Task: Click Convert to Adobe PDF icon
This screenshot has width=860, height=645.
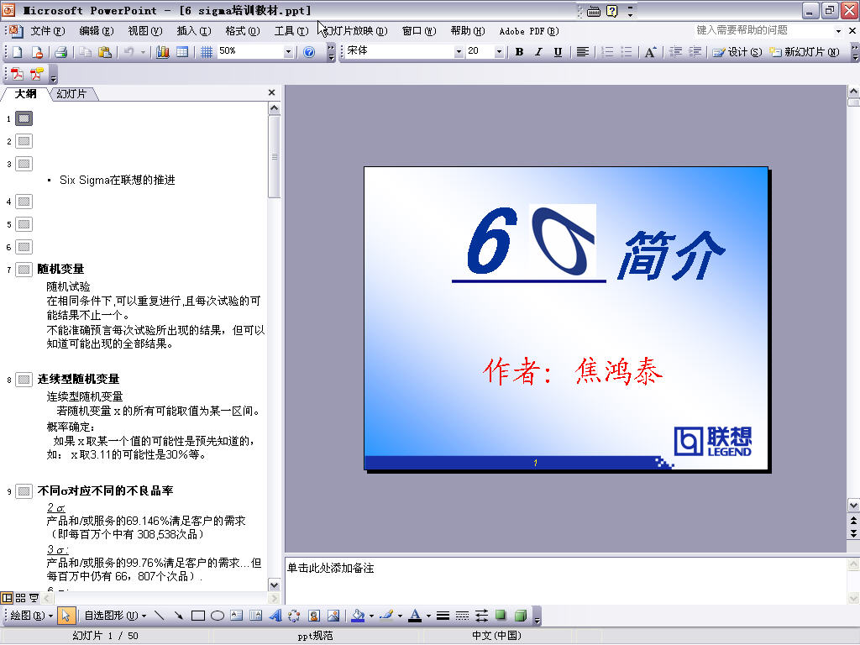Action: pos(17,74)
